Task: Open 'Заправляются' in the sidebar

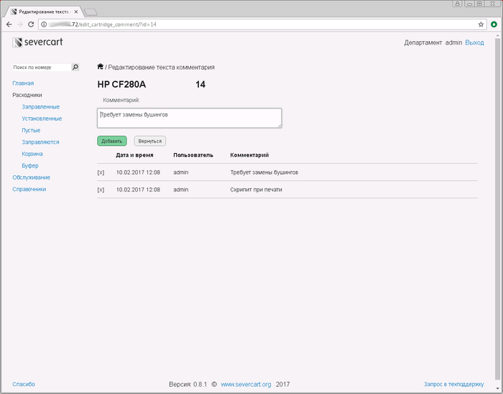Action: [x=40, y=142]
